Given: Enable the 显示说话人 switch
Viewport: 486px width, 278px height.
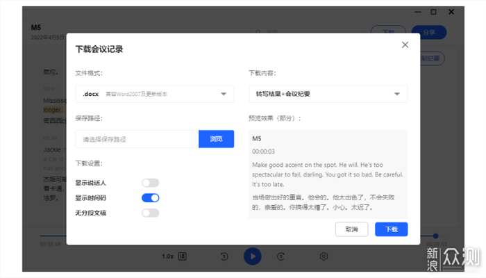Looking at the screenshot, I should (x=151, y=183).
